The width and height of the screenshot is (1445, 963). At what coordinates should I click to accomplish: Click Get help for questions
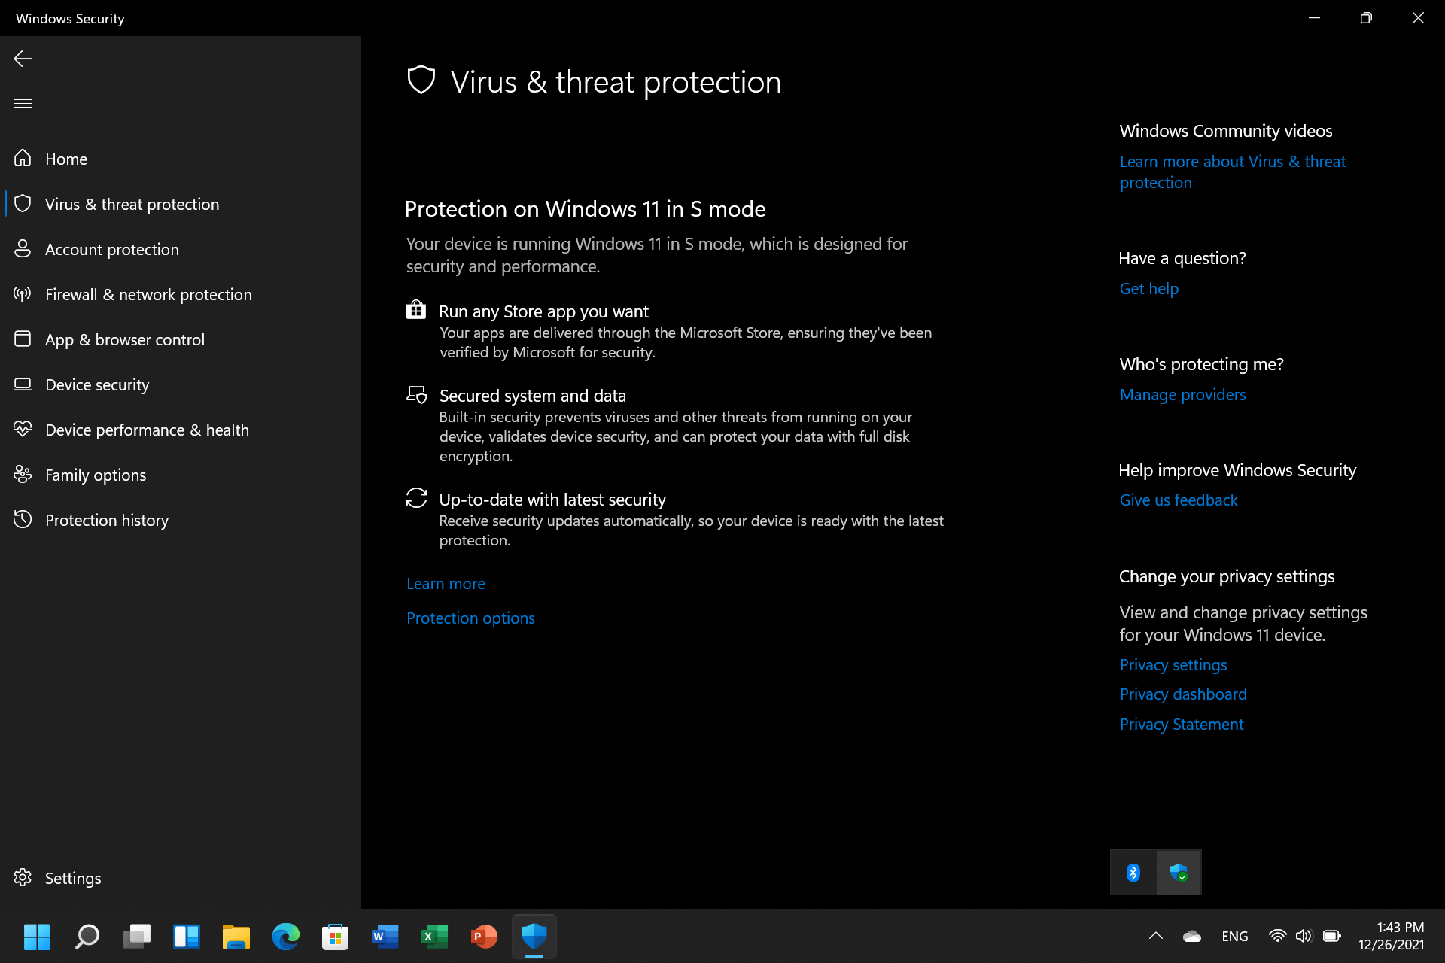tap(1149, 288)
